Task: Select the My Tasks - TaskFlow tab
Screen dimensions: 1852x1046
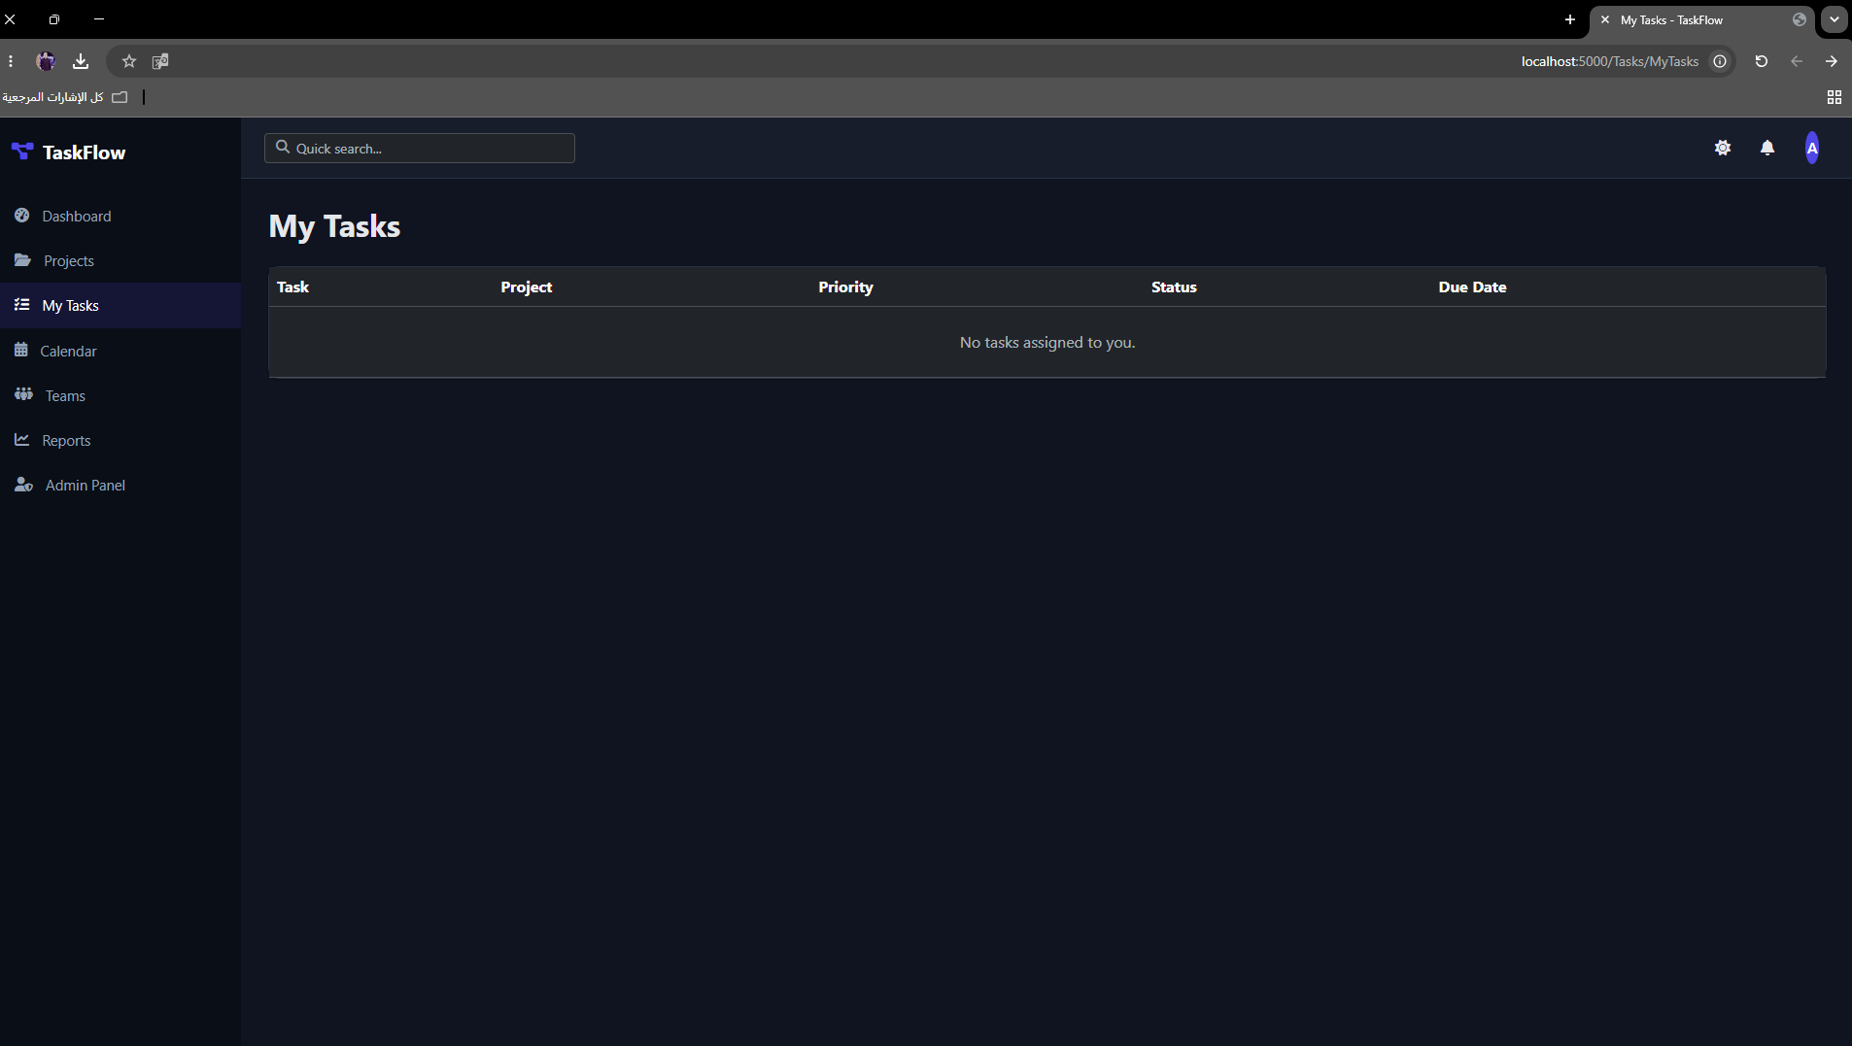Action: pyautogui.click(x=1702, y=19)
